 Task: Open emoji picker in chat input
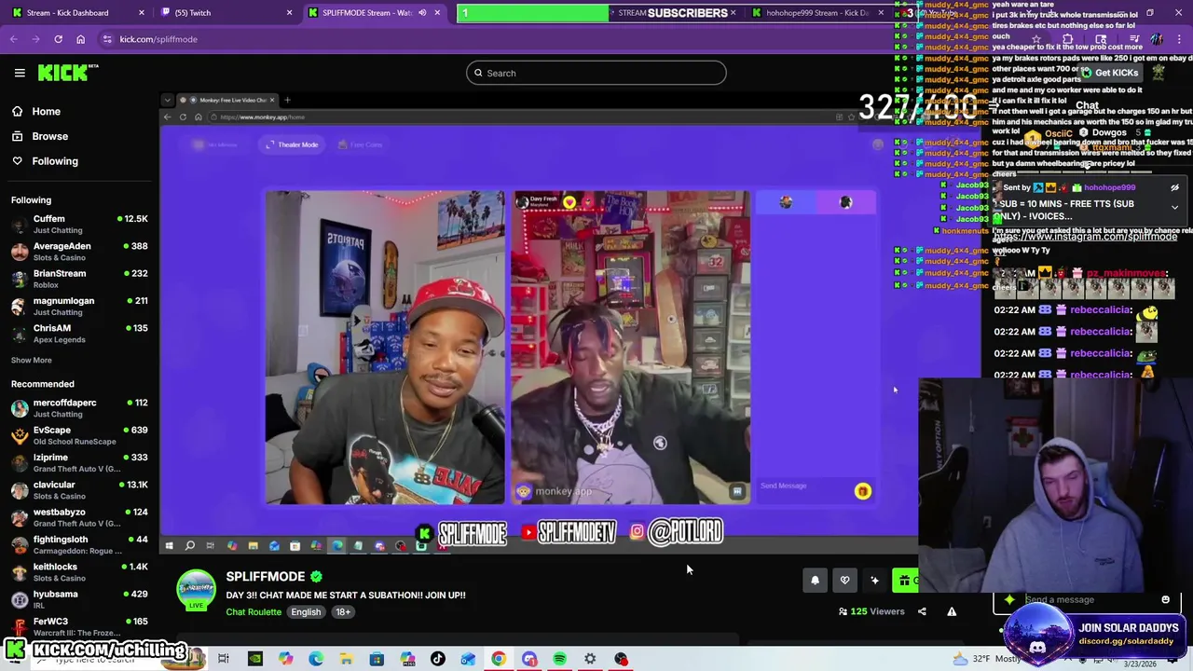pos(1165,599)
